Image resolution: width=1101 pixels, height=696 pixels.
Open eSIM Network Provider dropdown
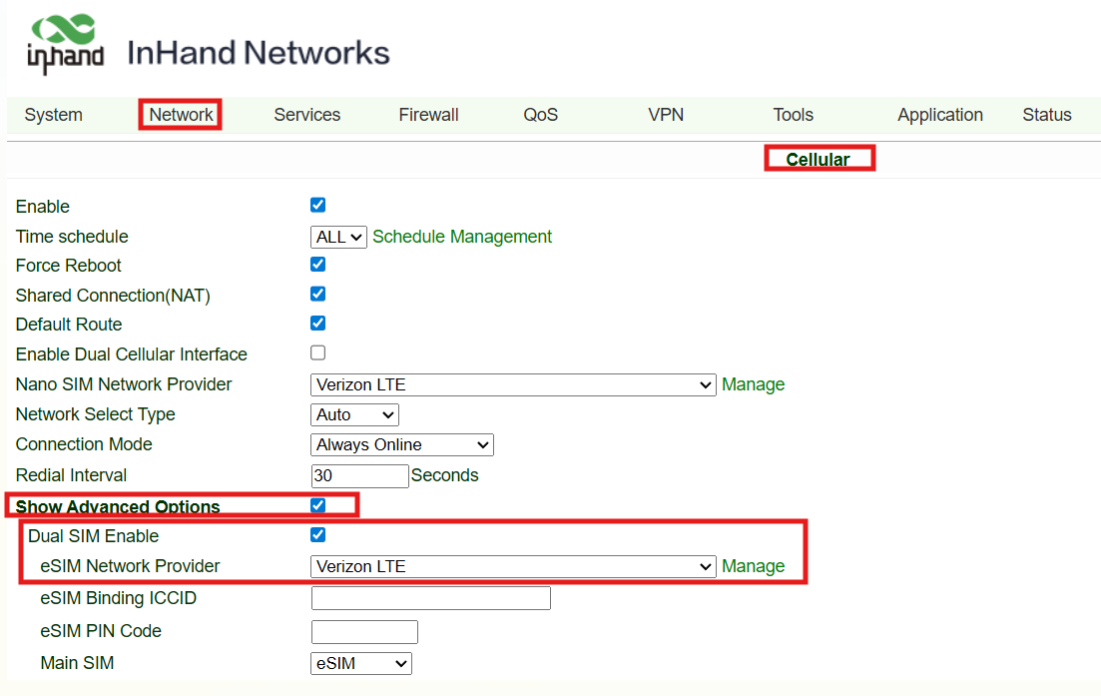[513, 566]
